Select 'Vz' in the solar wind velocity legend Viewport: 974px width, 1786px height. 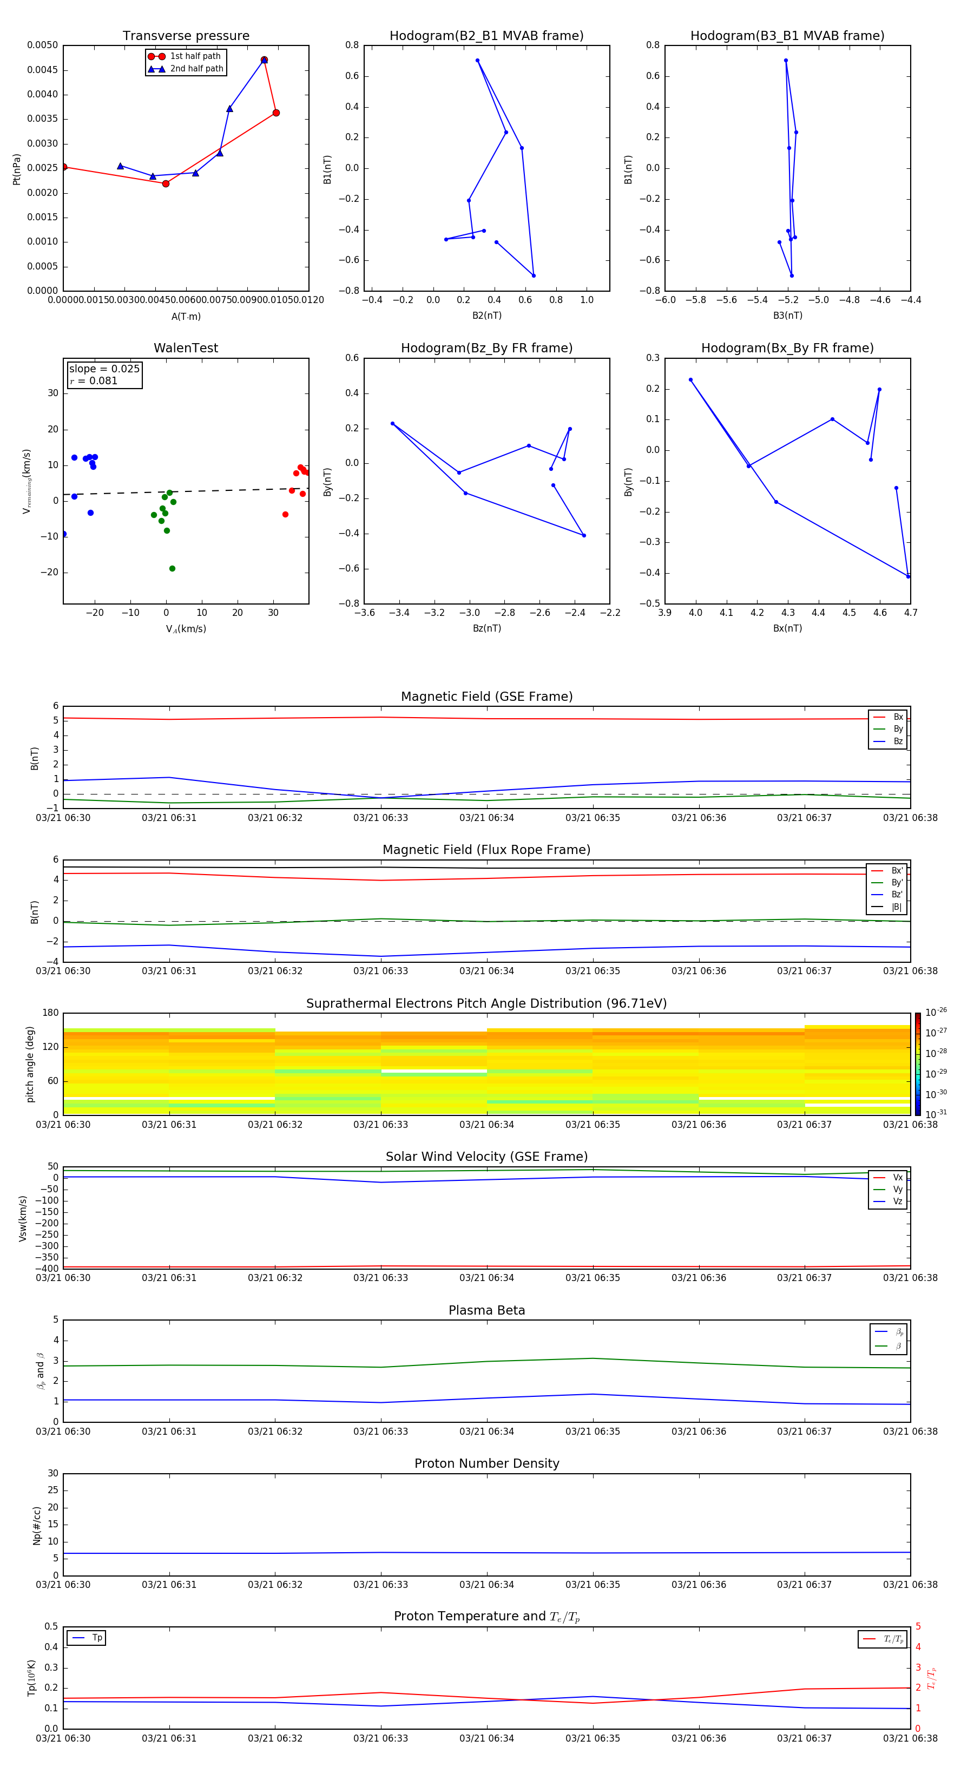tap(889, 1201)
